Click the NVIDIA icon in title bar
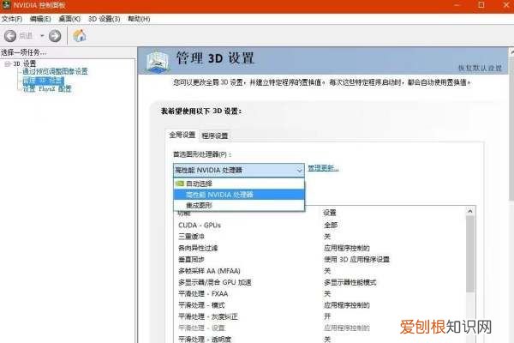Image resolution: width=514 pixels, height=343 pixels. pyautogui.click(x=6, y=5)
